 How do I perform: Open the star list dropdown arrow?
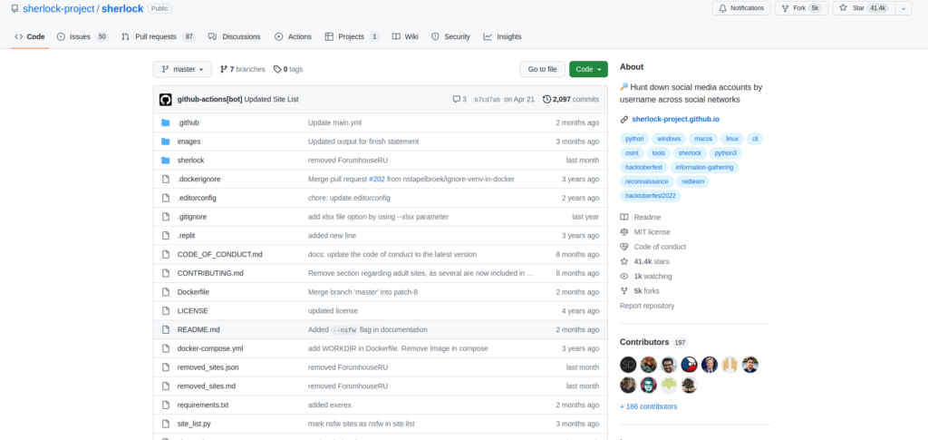click(904, 8)
